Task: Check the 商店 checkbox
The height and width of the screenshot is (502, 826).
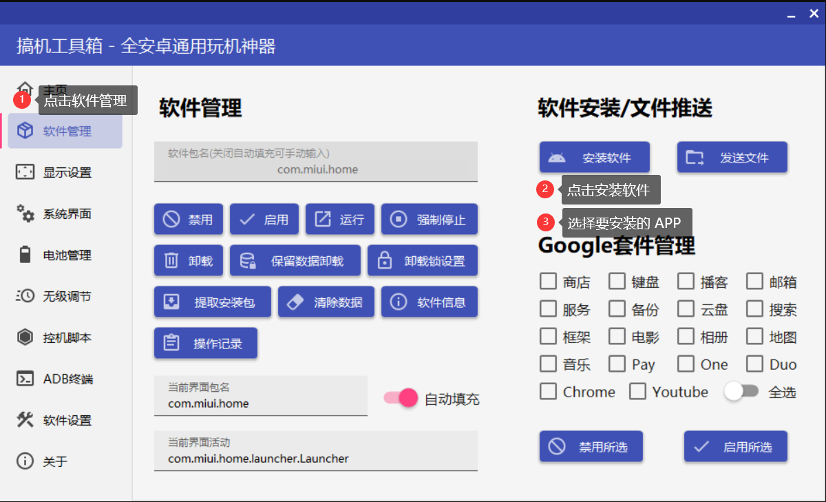Action: (x=548, y=281)
